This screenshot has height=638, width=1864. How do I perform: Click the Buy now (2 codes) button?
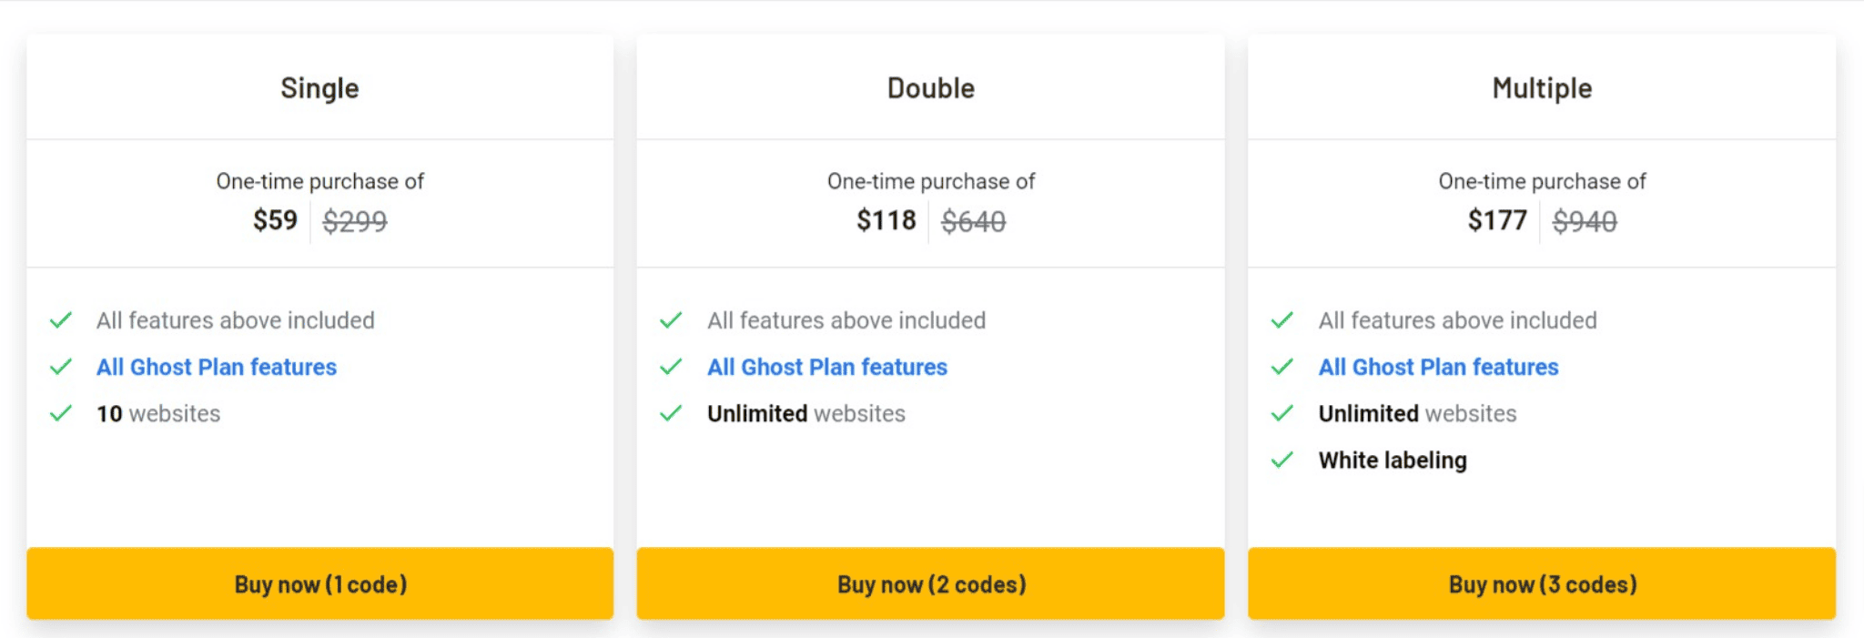click(930, 583)
